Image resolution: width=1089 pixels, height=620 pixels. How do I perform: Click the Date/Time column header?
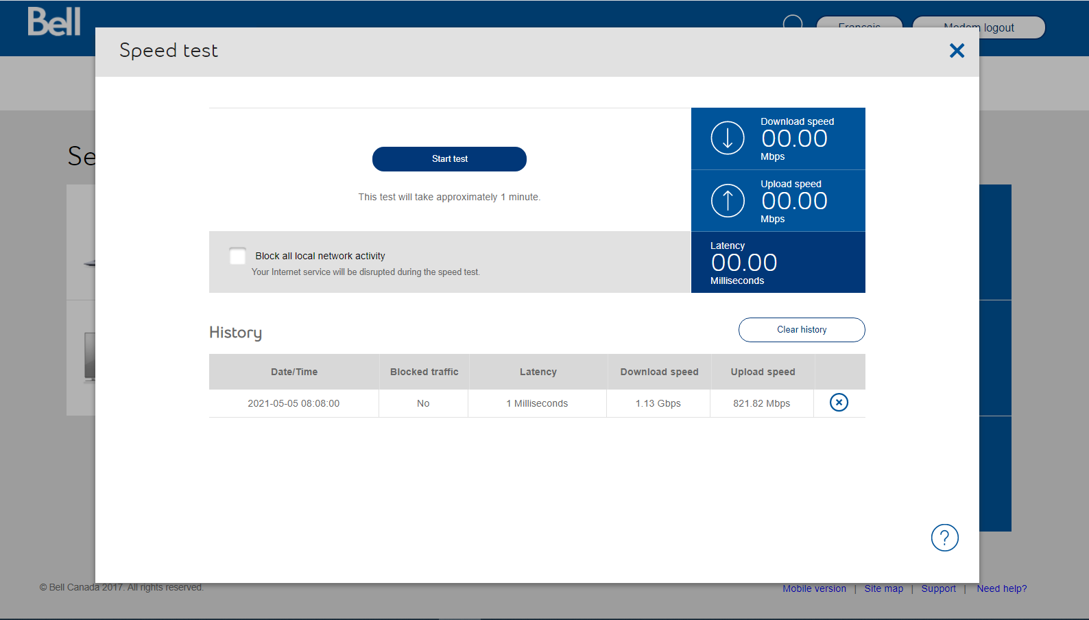(x=294, y=372)
